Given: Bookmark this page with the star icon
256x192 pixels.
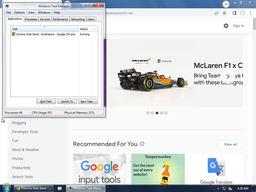Looking at the screenshot, I should click(x=224, y=13).
